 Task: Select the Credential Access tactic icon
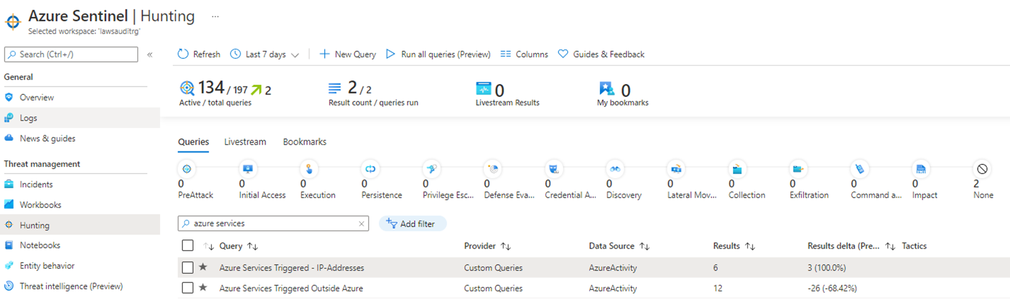554,169
